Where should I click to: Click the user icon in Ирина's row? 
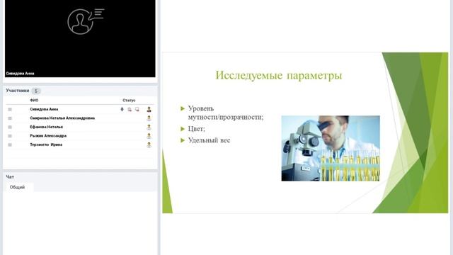149,144
